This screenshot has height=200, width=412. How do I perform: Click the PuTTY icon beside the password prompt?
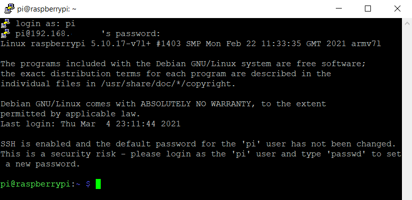(6, 34)
